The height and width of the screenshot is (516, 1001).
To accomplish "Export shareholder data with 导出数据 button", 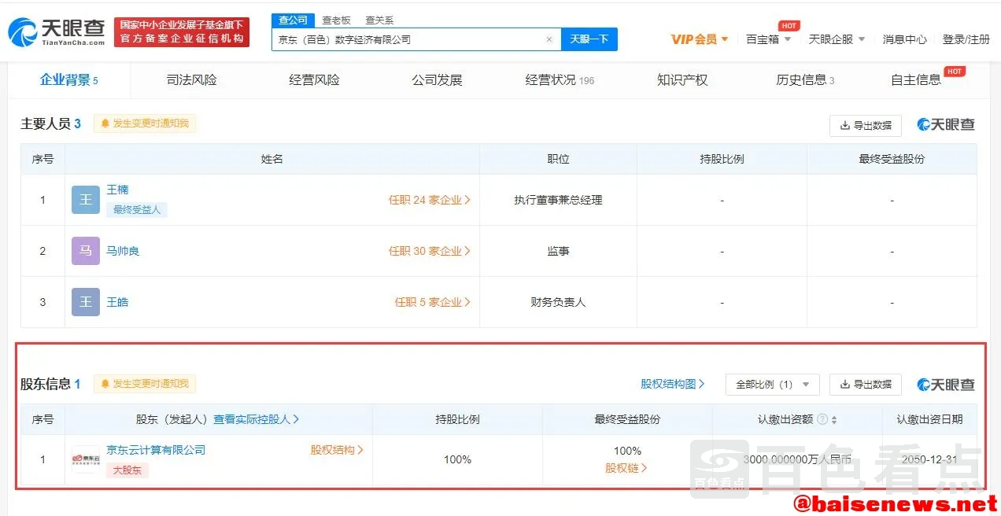I will coord(865,385).
